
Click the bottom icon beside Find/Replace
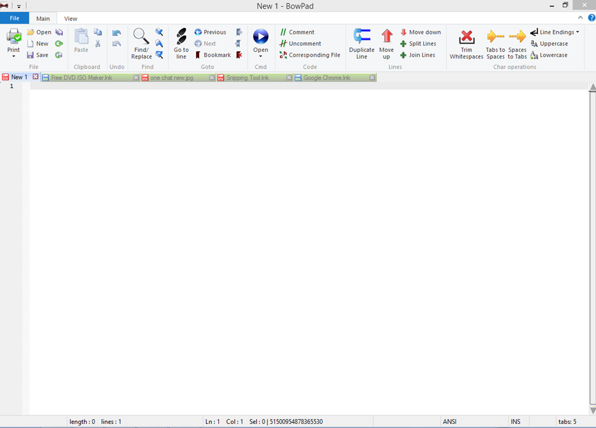coord(159,55)
